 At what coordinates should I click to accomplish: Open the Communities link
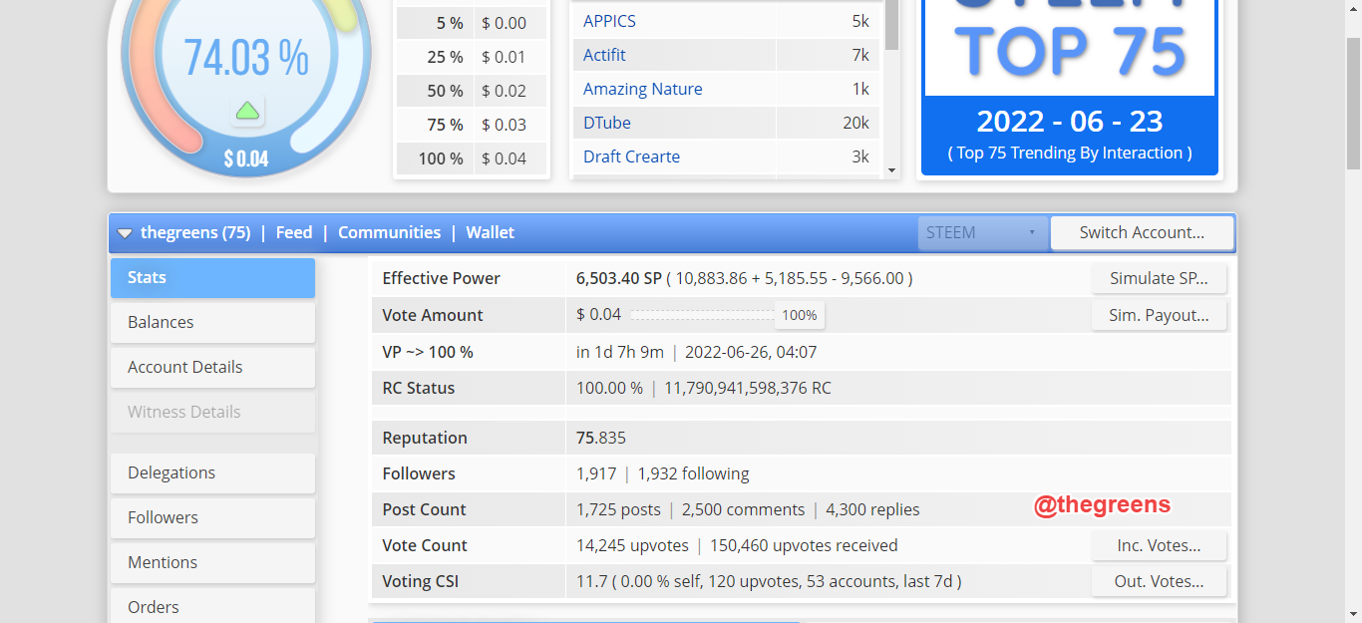[x=389, y=233]
